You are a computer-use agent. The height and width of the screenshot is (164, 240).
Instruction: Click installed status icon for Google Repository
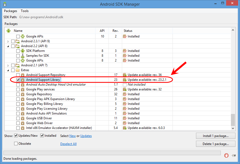coord(125,94)
